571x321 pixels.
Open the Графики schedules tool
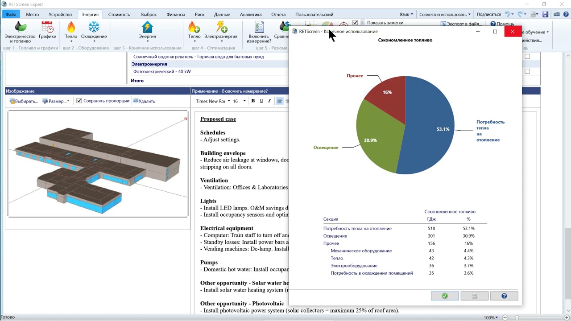pyautogui.click(x=47, y=30)
